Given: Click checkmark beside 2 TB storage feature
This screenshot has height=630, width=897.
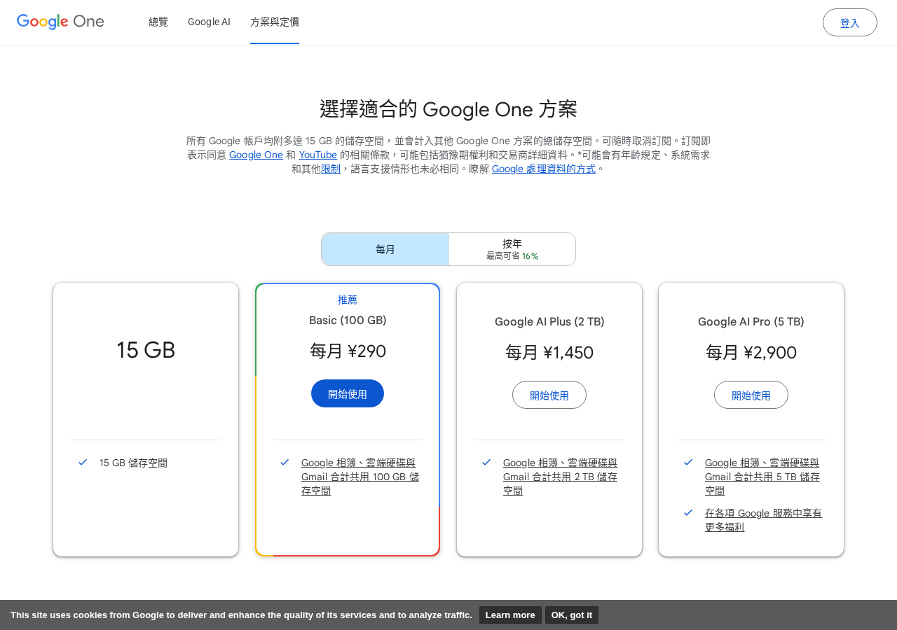Looking at the screenshot, I should 486,462.
